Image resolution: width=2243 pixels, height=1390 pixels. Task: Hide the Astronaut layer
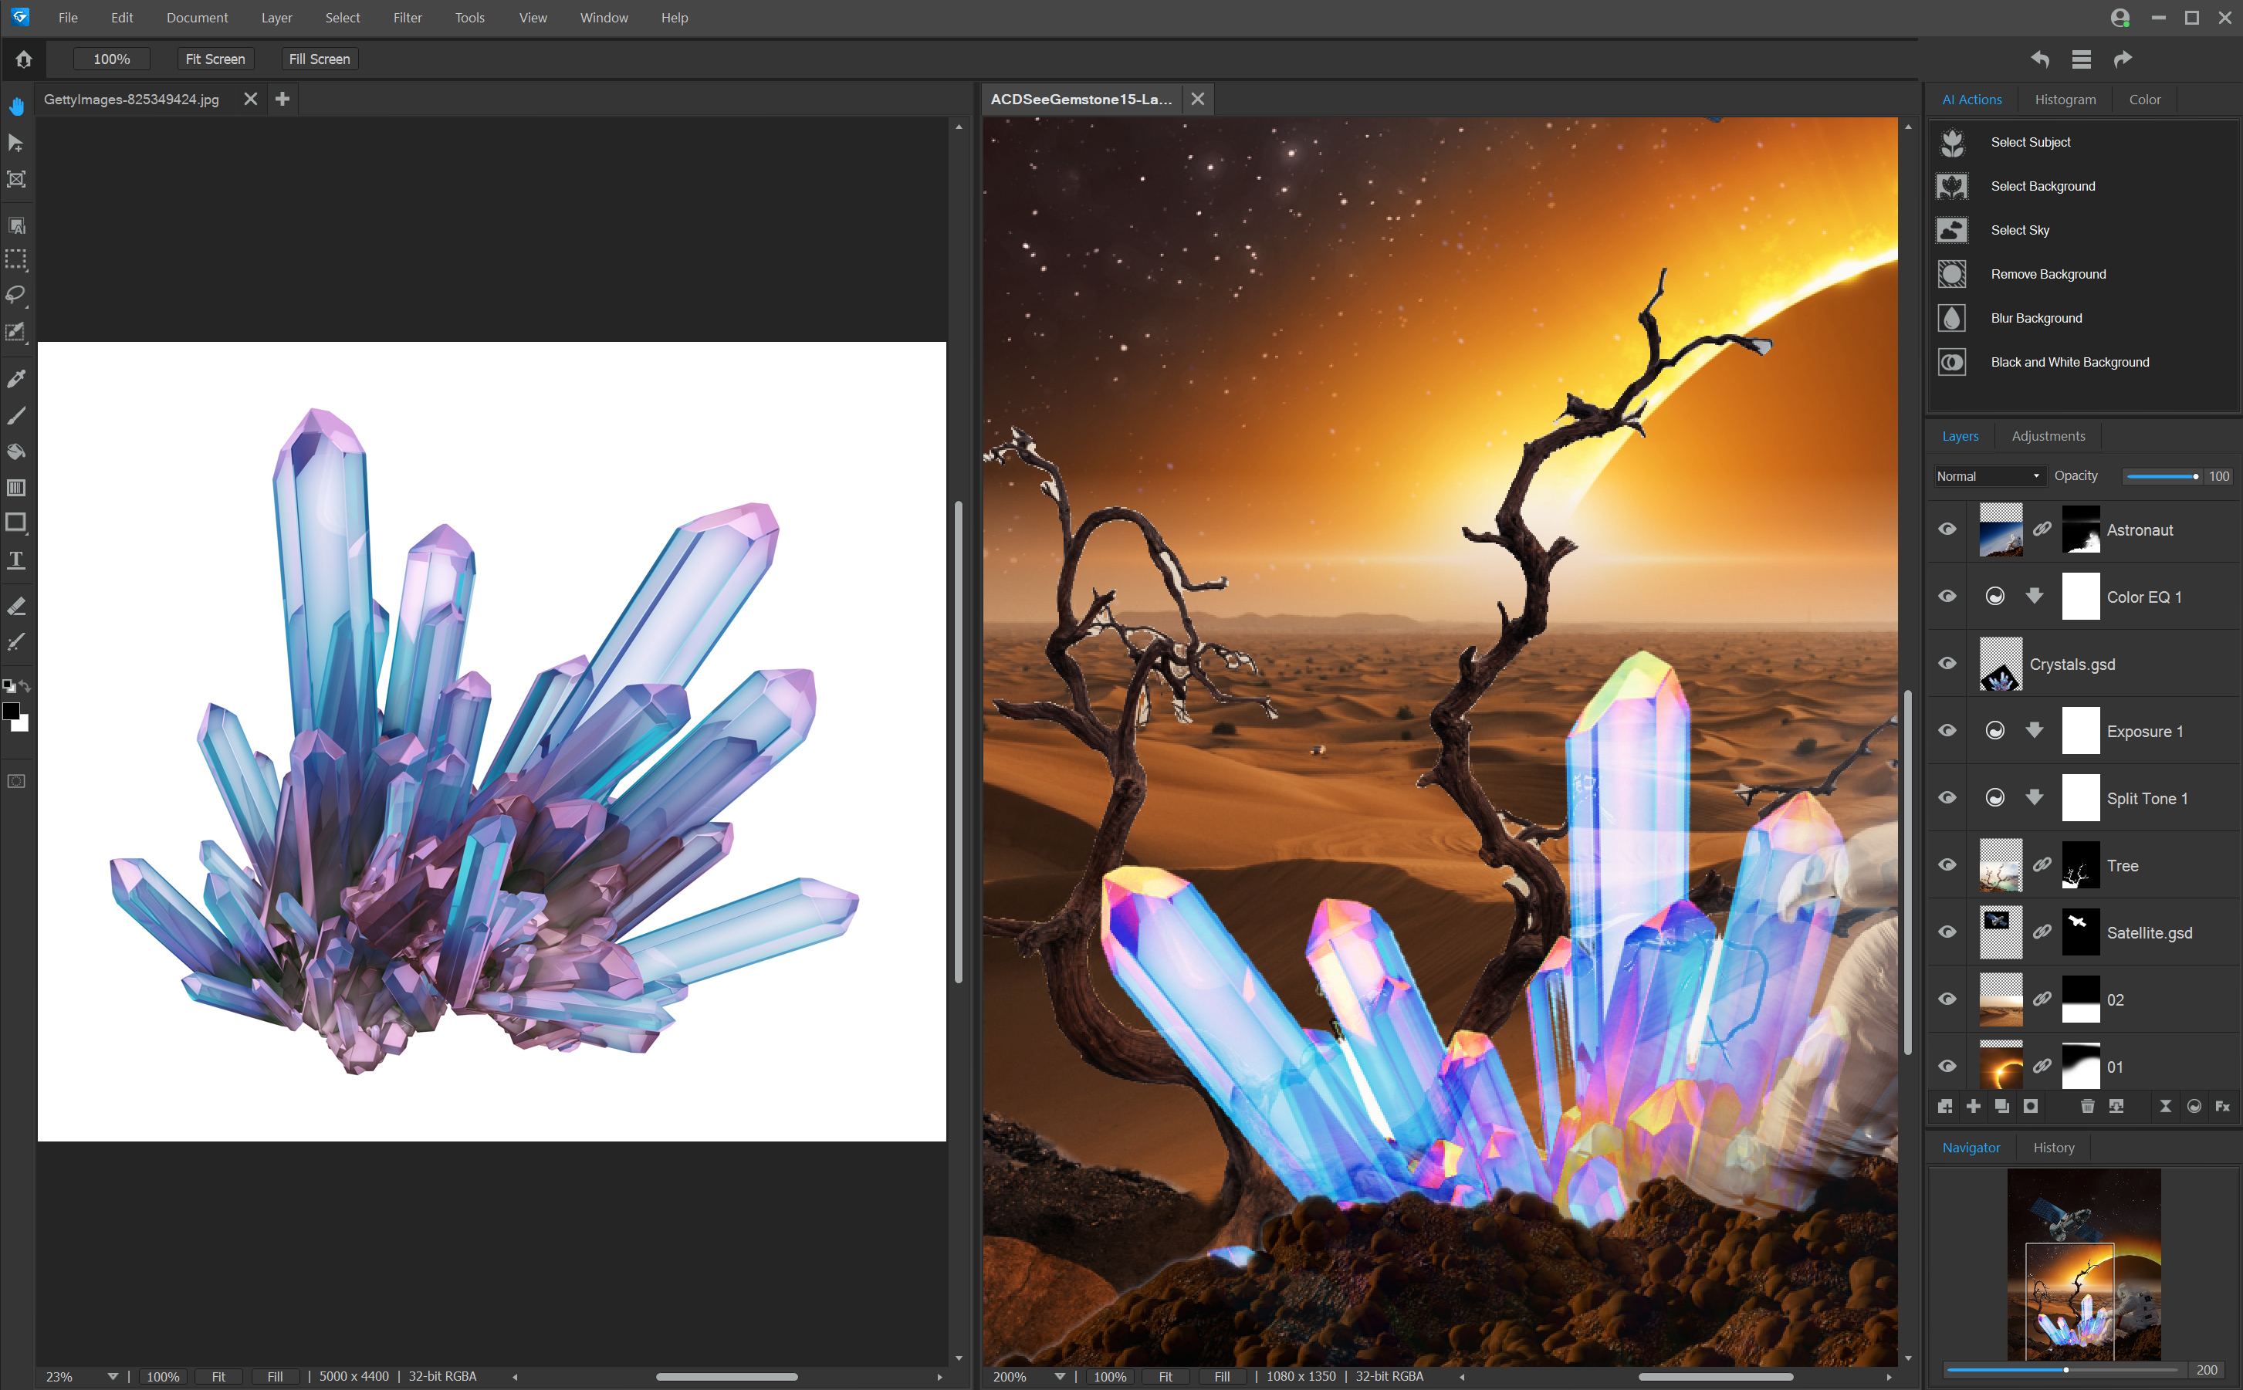pyautogui.click(x=1947, y=529)
